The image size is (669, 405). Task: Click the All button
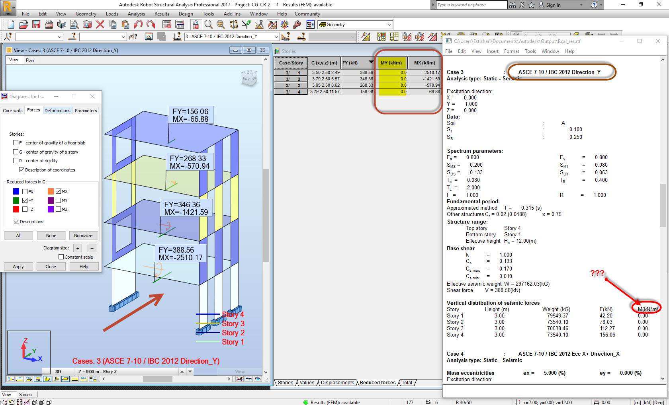pos(18,236)
